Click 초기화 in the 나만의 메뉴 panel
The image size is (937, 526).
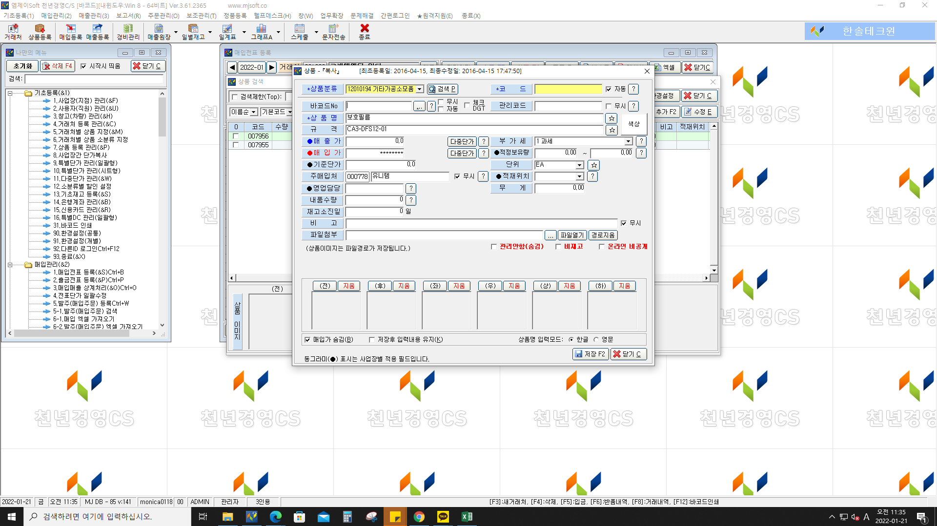tap(22, 66)
